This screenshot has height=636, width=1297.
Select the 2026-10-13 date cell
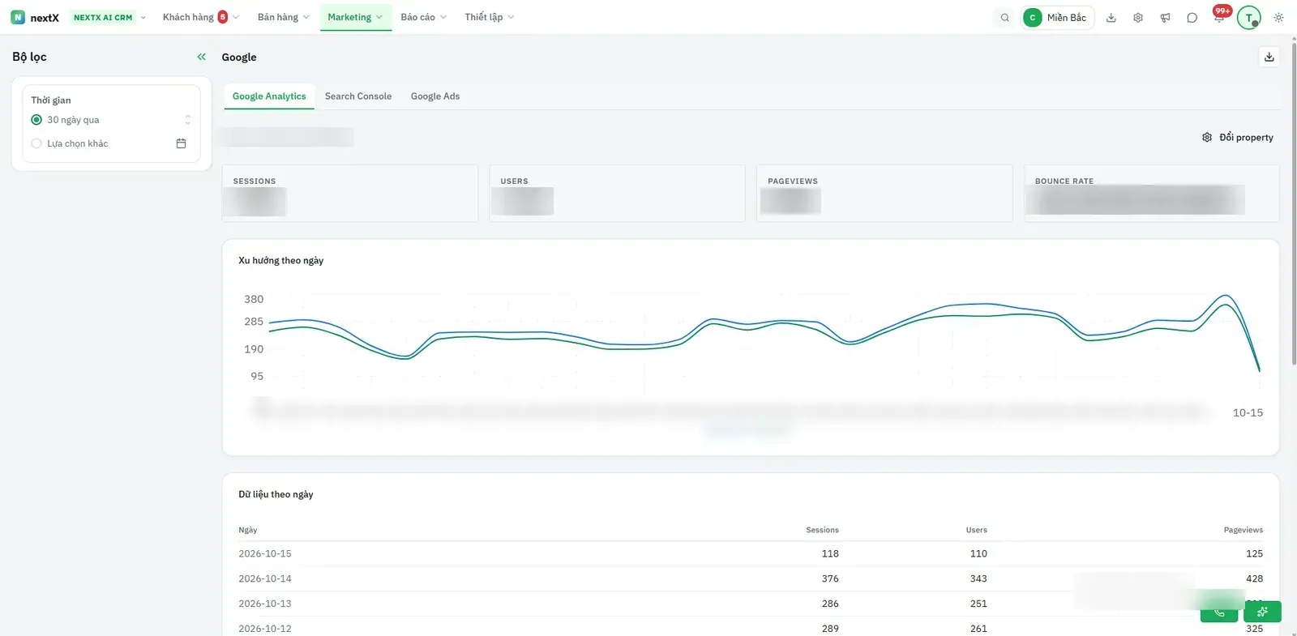click(265, 604)
